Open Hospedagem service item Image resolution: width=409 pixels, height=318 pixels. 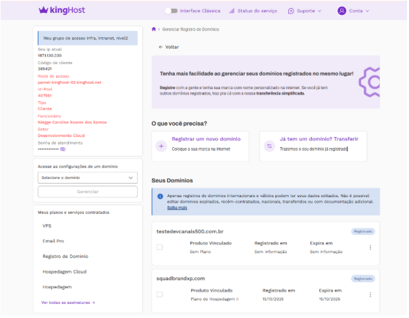[57, 287]
